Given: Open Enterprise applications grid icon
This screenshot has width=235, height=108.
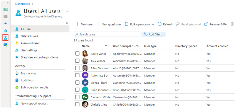Looking at the screenshot, I should tap(6, 44).
